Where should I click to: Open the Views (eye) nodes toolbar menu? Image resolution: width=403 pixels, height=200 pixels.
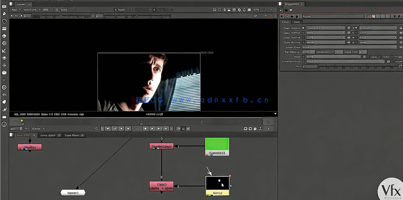(4, 95)
